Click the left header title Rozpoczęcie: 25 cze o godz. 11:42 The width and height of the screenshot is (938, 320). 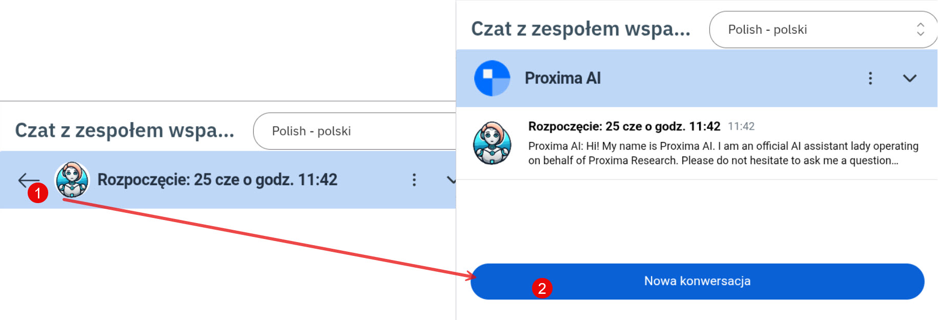click(x=217, y=180)
